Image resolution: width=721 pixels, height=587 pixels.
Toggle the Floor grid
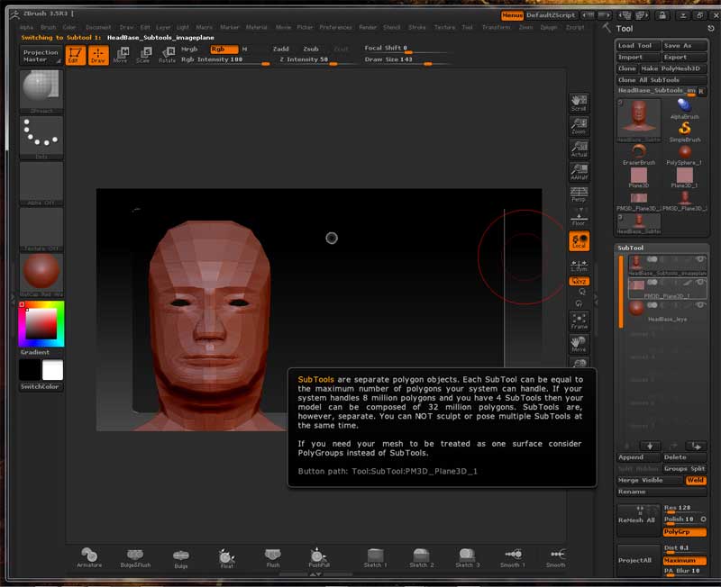click(x=579, y=219)
